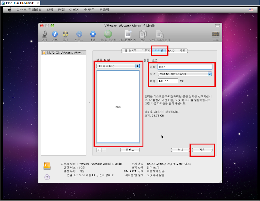260x201 pixels.
Task: Click the input source flag in the menu bar
Action: 251,10
